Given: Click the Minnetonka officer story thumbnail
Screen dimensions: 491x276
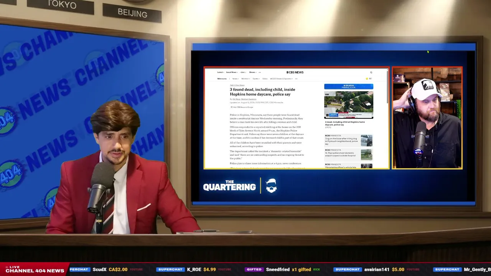Looking at the screenshot, I should (366, 166).
